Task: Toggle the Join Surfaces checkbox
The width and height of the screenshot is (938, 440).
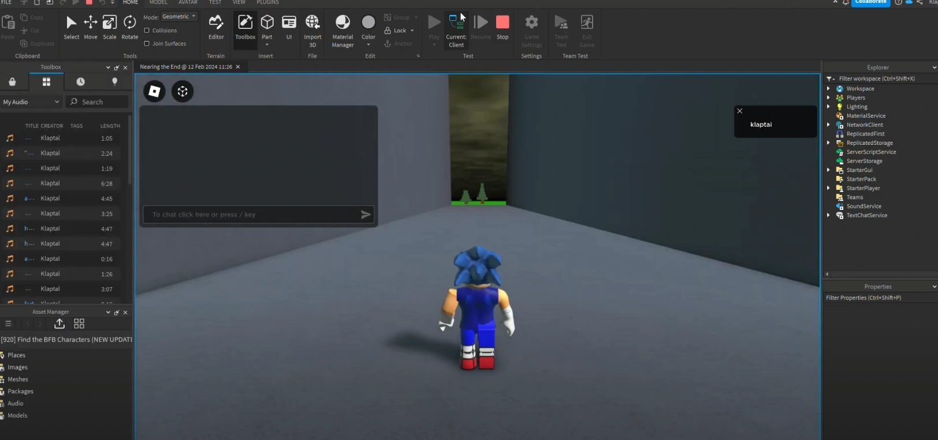Action: [x=147, y=43]
